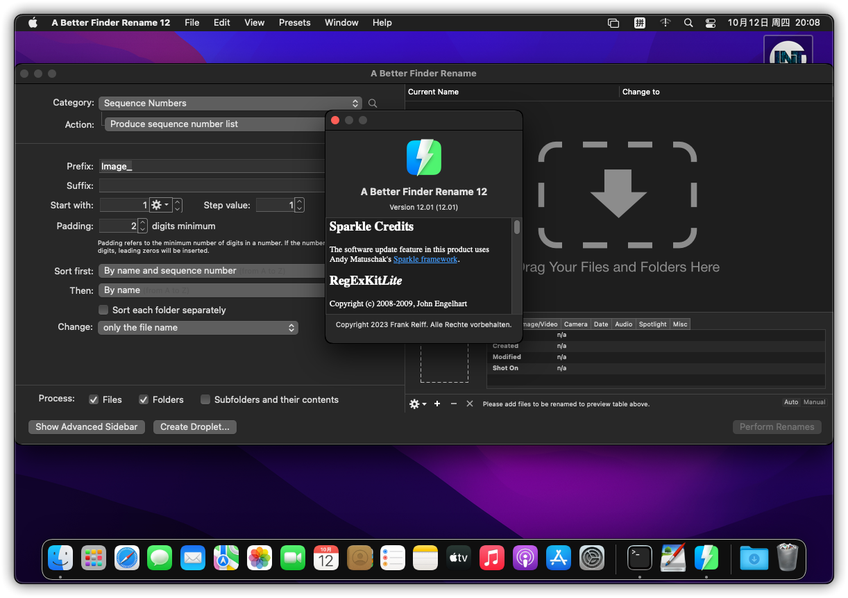Enable Sort each folder separately

click(103, 310)
